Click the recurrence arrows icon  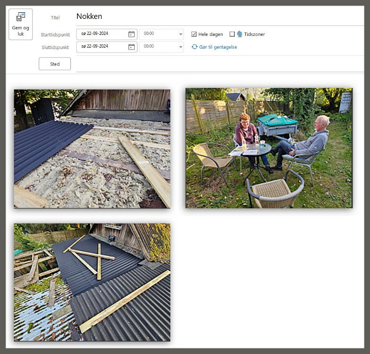pos(194,47)
